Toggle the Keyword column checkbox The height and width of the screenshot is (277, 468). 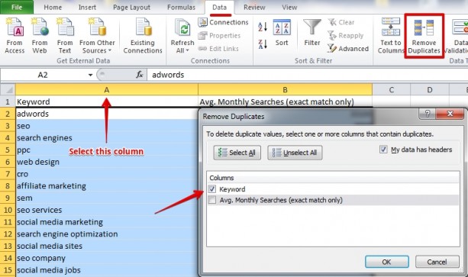pyautogui.click(x=212, y=189)
